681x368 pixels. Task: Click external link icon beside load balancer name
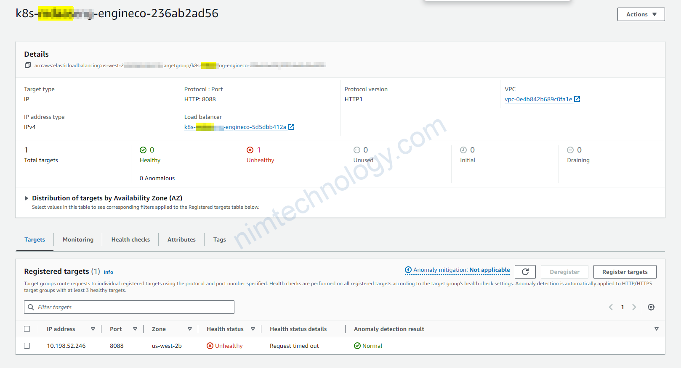(x=291, y=127)
